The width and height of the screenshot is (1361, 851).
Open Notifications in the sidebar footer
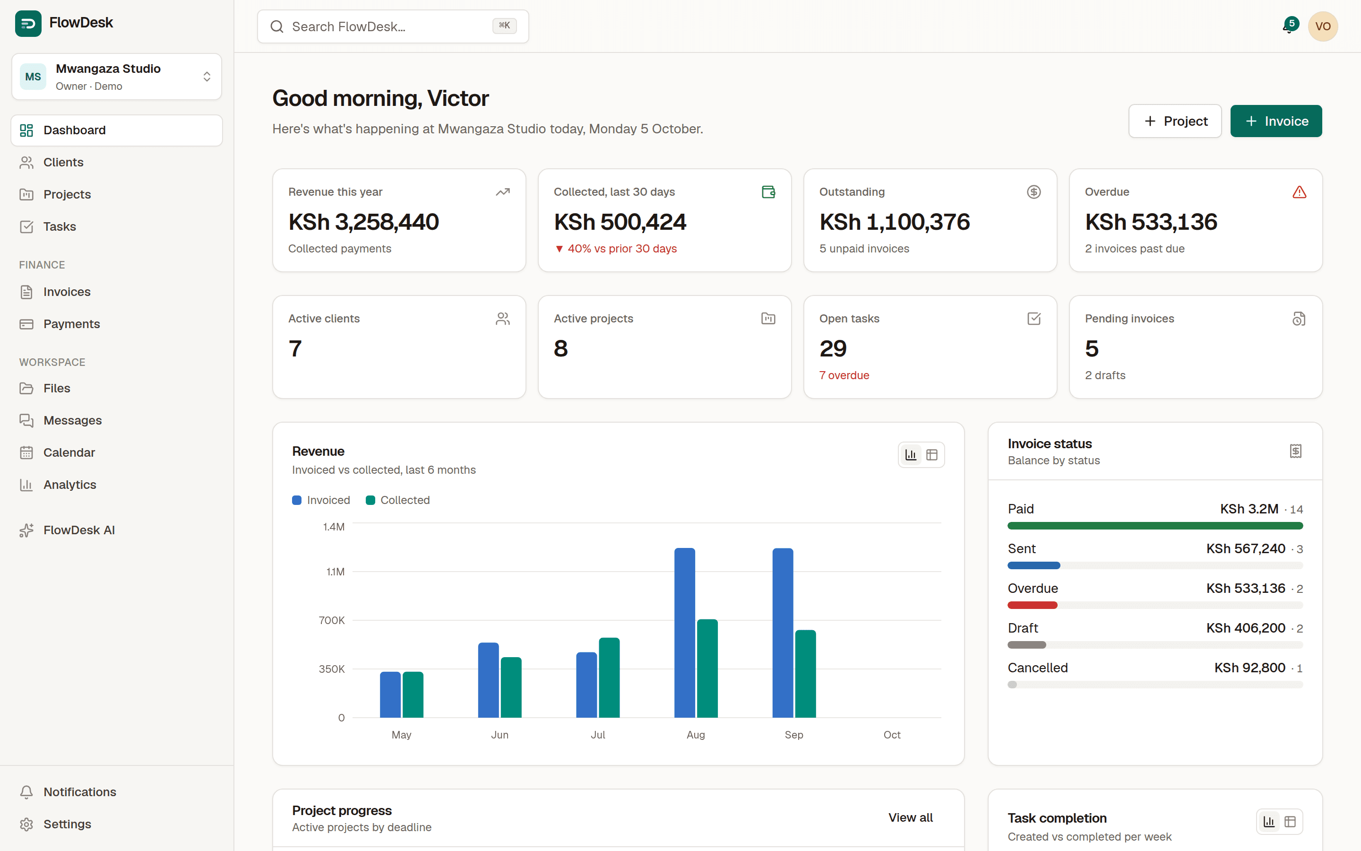(116, 792)
